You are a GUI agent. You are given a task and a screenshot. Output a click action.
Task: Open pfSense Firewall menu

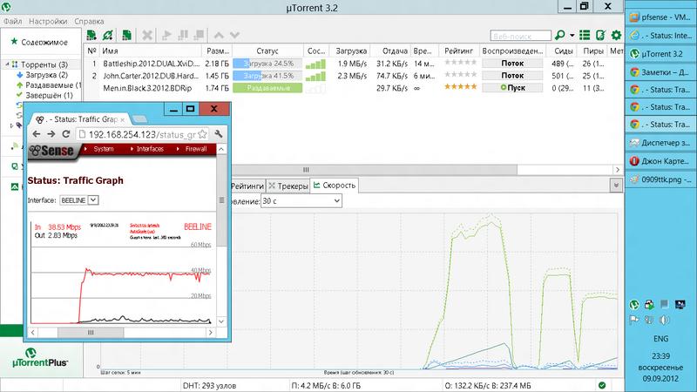pos(195,149)
